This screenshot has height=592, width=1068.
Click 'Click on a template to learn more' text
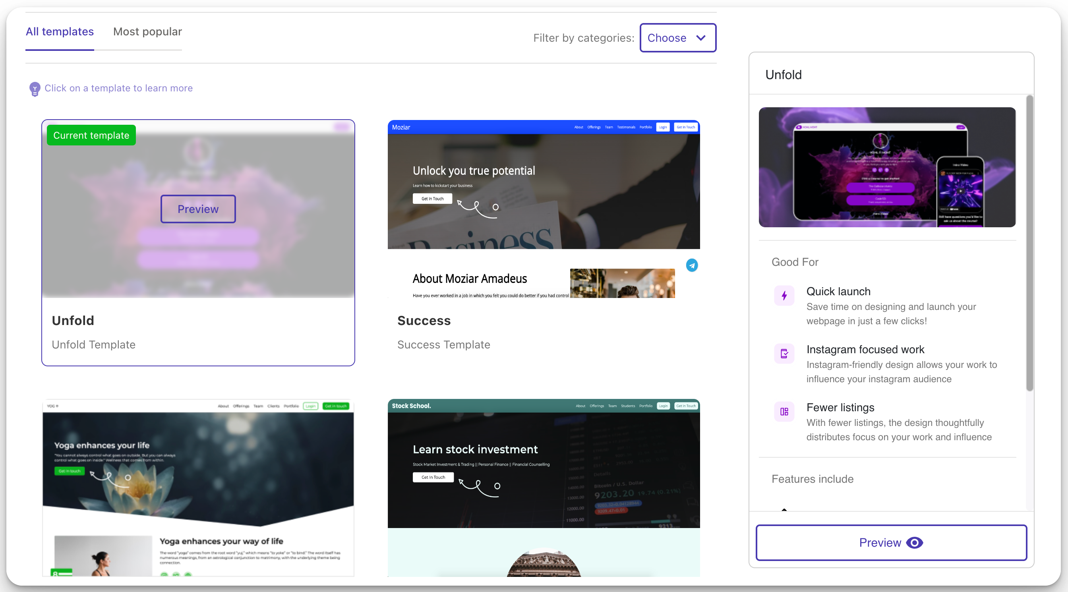118,88
